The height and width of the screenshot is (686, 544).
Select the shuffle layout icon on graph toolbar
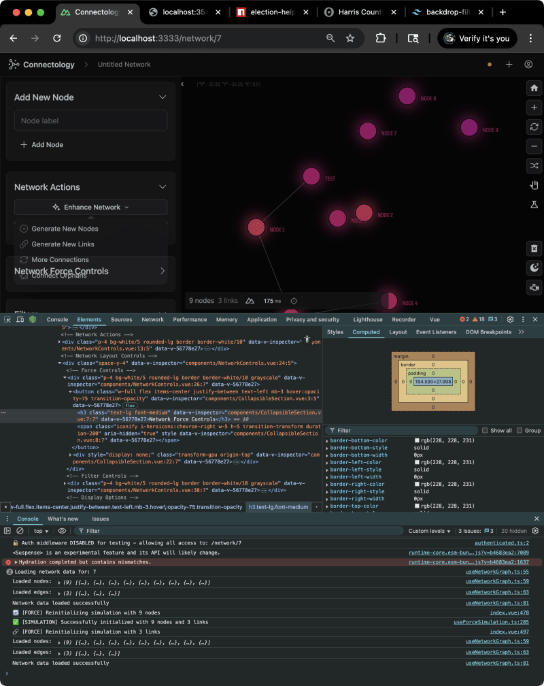[534, 165]
